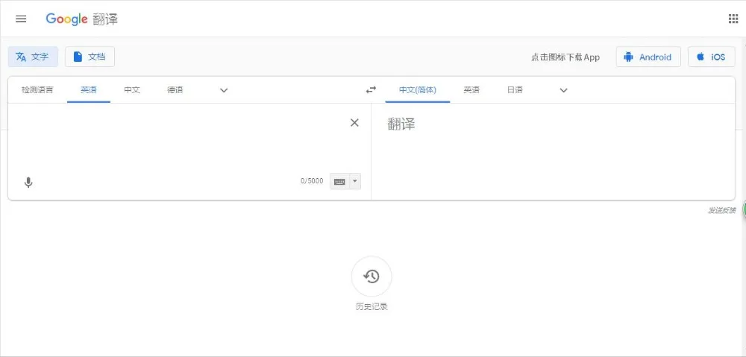Start voice input with microphone icon
The height and width of the screenshot is (357, 746).
tap(28, 182)
